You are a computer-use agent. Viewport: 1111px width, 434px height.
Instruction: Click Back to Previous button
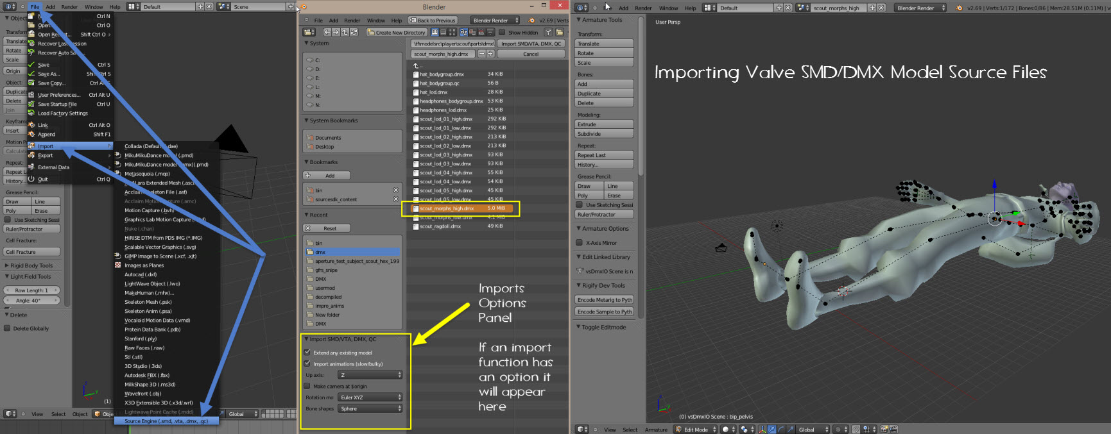click(x=433, y=21)
